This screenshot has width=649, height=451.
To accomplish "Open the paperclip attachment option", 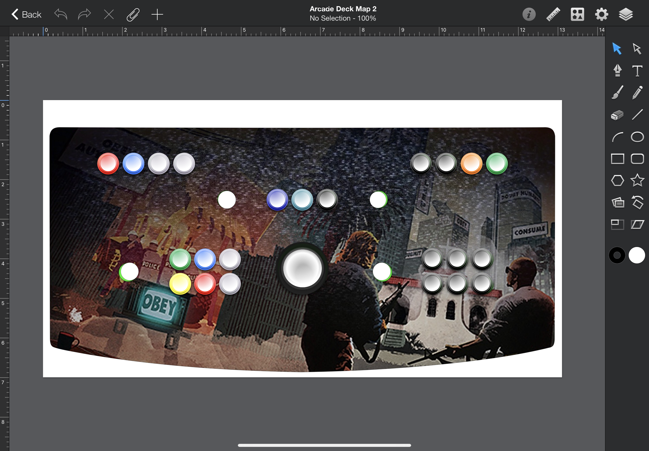I will [x=133, y=15].
